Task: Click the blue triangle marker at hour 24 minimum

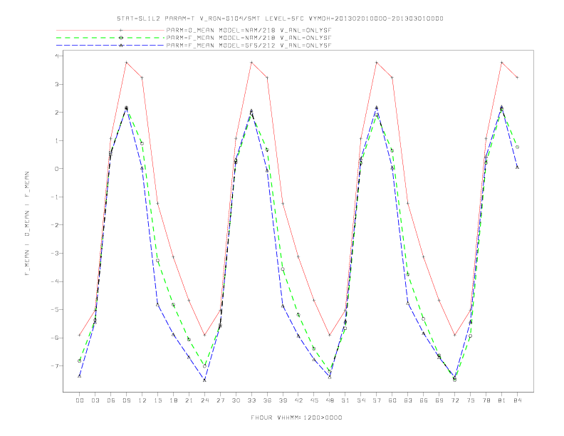Action: [204, 380]
